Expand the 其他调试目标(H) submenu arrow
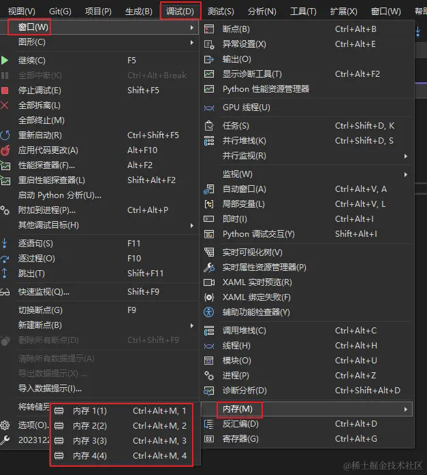Screen dimensions: 427x475 point(192,225)
